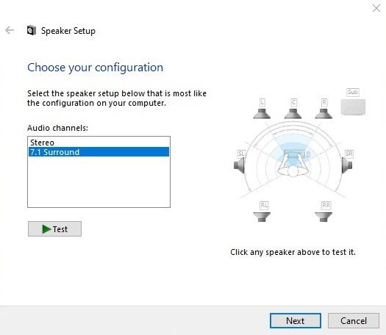Continue with the Next button
Image resolution: width=386 pixels, height=335 pixels.
pos(296,320)
